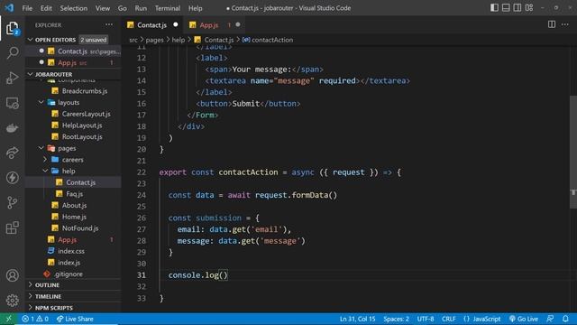577x325 pixels.
Task: Open the Manage settings gear
Action: [12, 301]
